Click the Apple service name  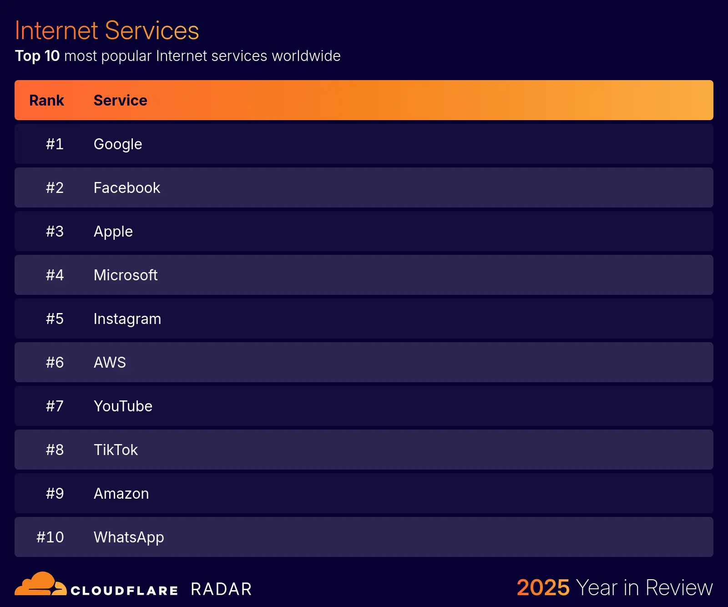click(x=113, y=232)
